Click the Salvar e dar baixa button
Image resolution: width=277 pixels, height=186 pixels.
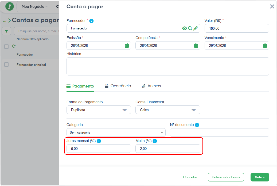point(226,177)
